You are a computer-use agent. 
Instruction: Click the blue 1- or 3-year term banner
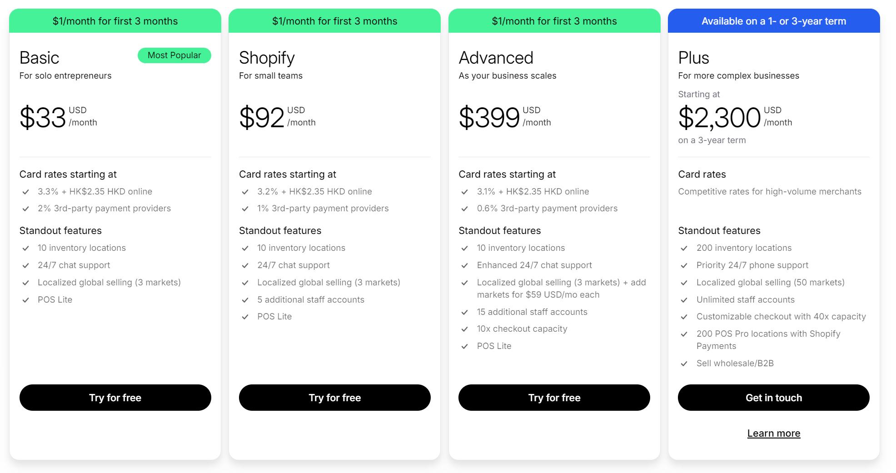point(773,20)
